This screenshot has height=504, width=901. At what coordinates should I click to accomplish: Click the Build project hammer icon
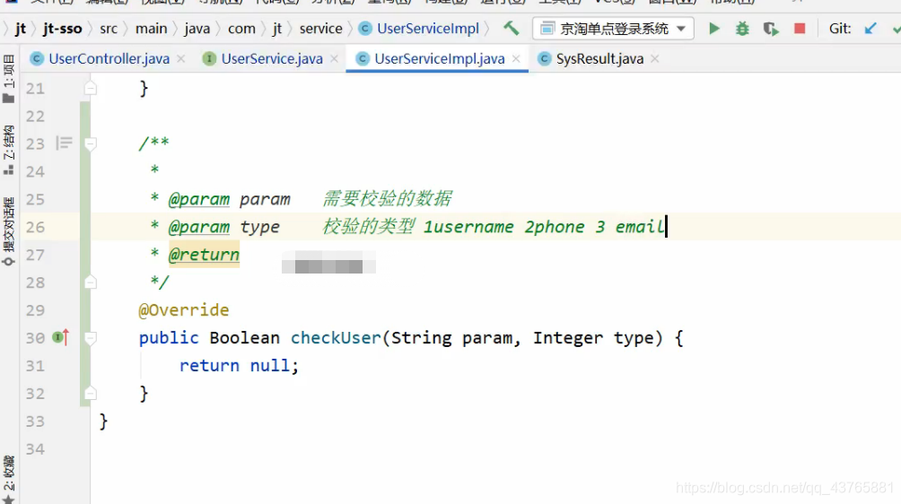click(511, 28)
